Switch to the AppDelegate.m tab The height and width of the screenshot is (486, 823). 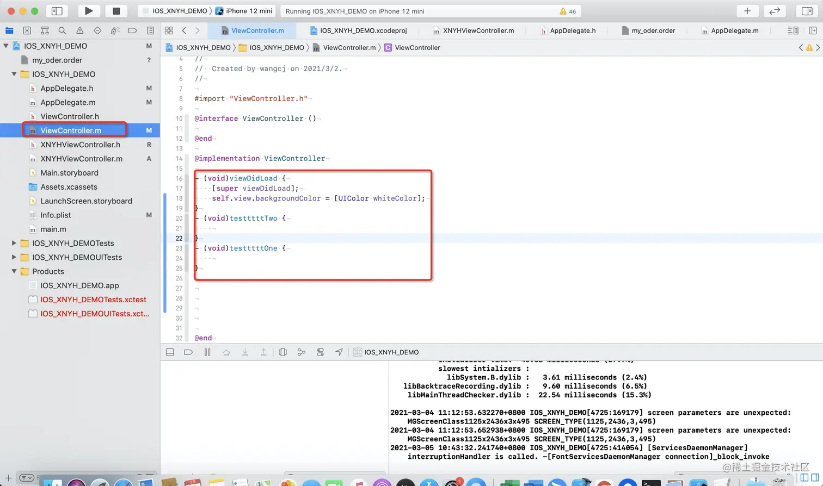[729, 30]
